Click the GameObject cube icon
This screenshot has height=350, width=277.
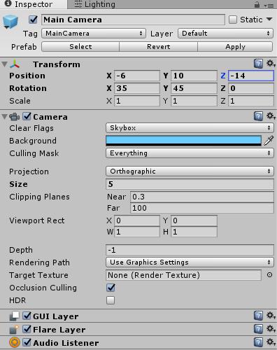(x=10, y=22)
